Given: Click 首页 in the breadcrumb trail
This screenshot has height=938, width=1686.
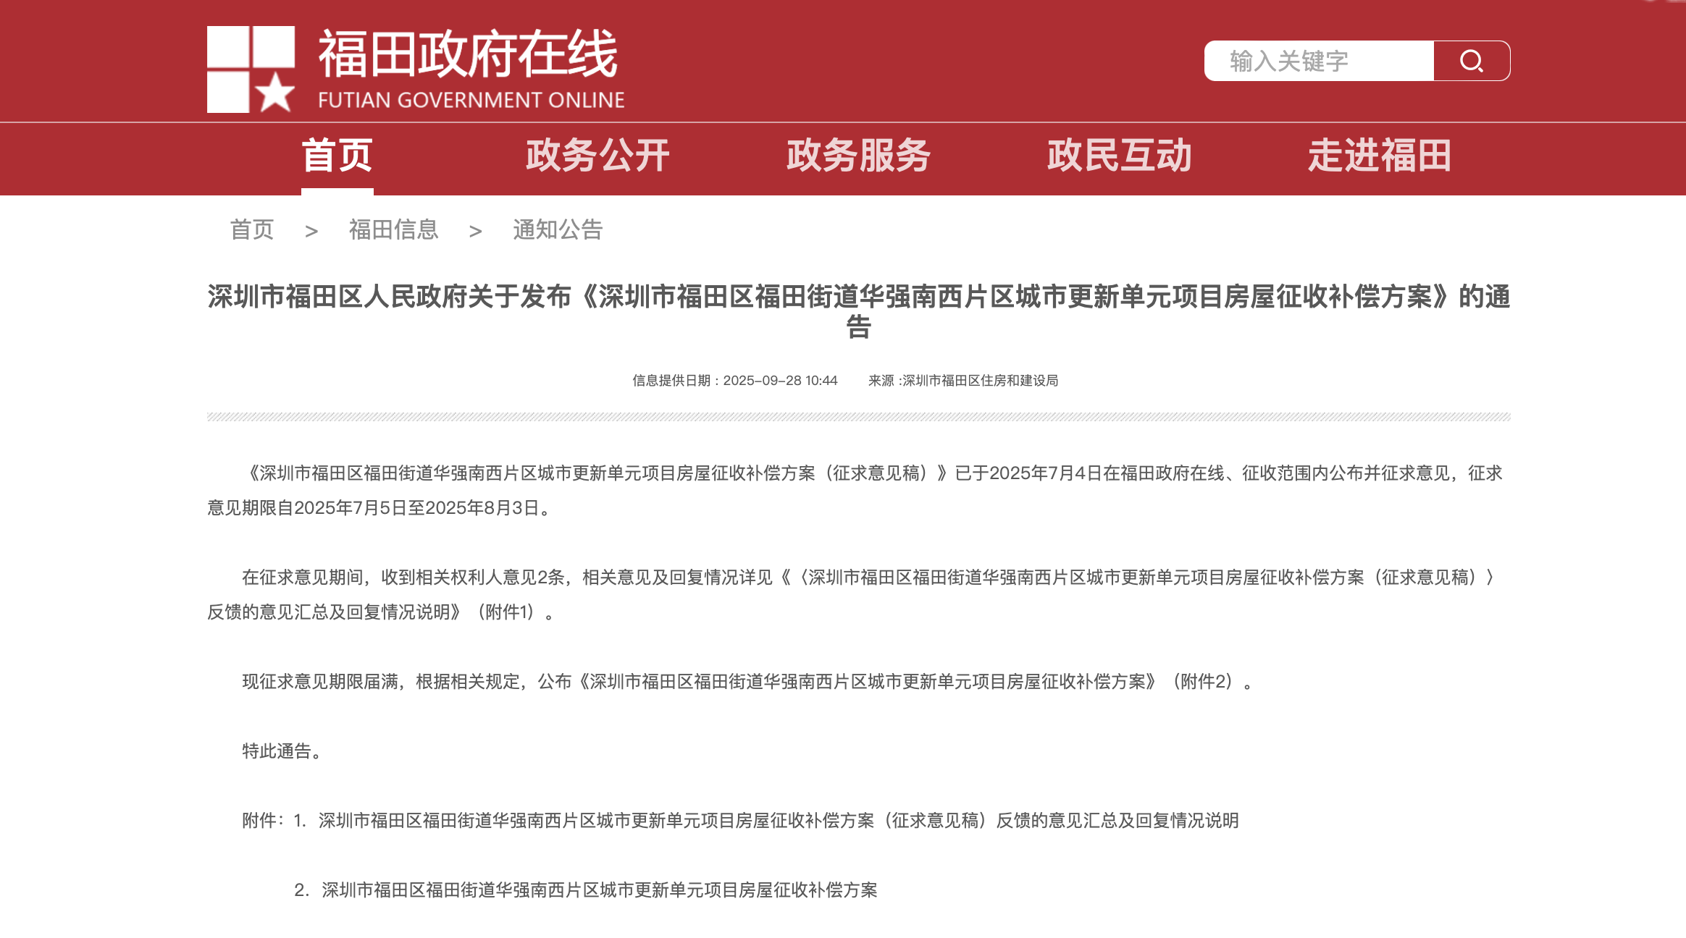Looking at the screenshot, I should [x=252, y=230].
